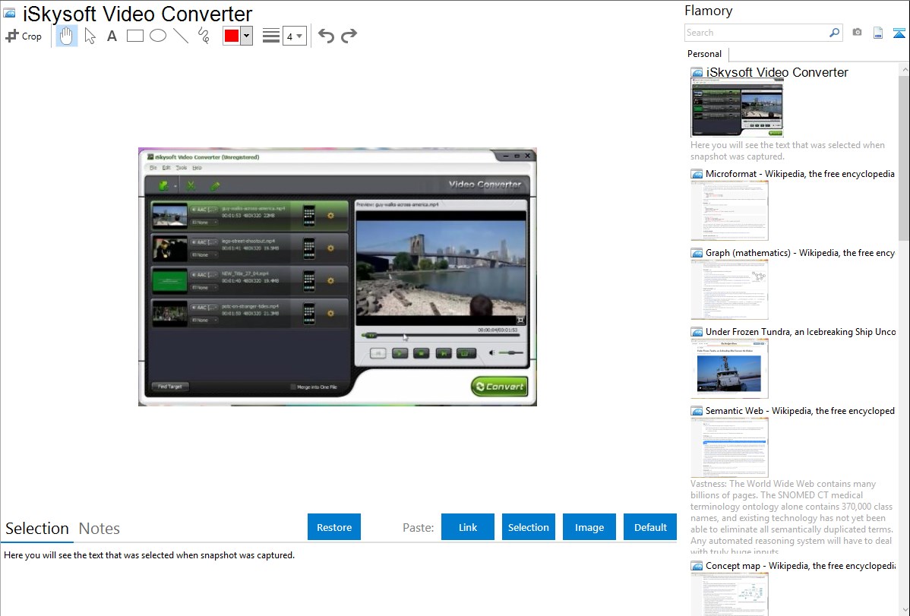Click the snapshot icon beside the Concept map title
This screenshot has height=616, width=910.
pos(697,566)
